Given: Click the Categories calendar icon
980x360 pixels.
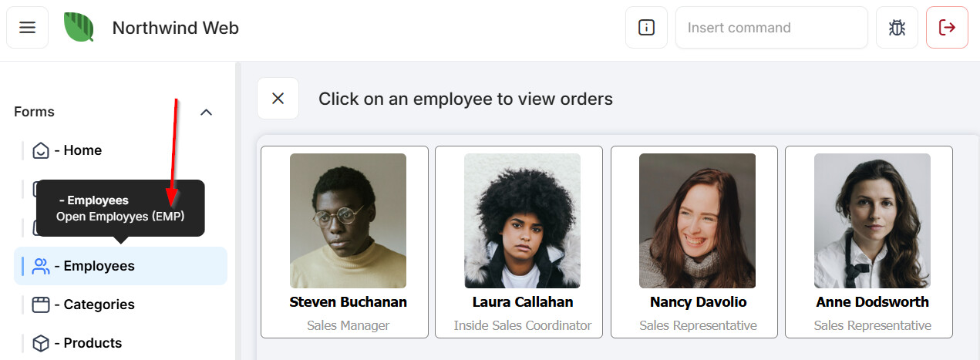Looking at the screenshot, I should (x=41, y=304).
